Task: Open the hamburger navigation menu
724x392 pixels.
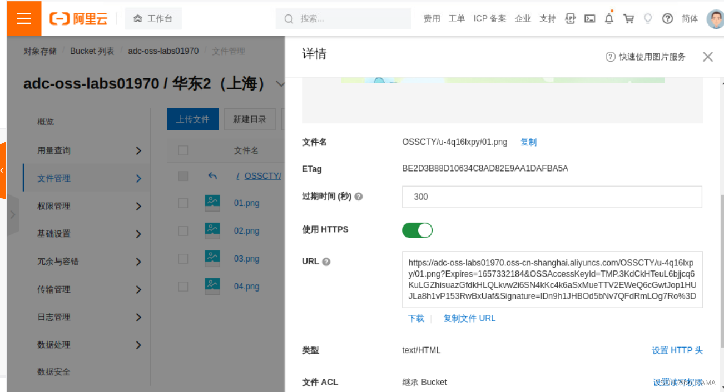Action: click(23, 18)
